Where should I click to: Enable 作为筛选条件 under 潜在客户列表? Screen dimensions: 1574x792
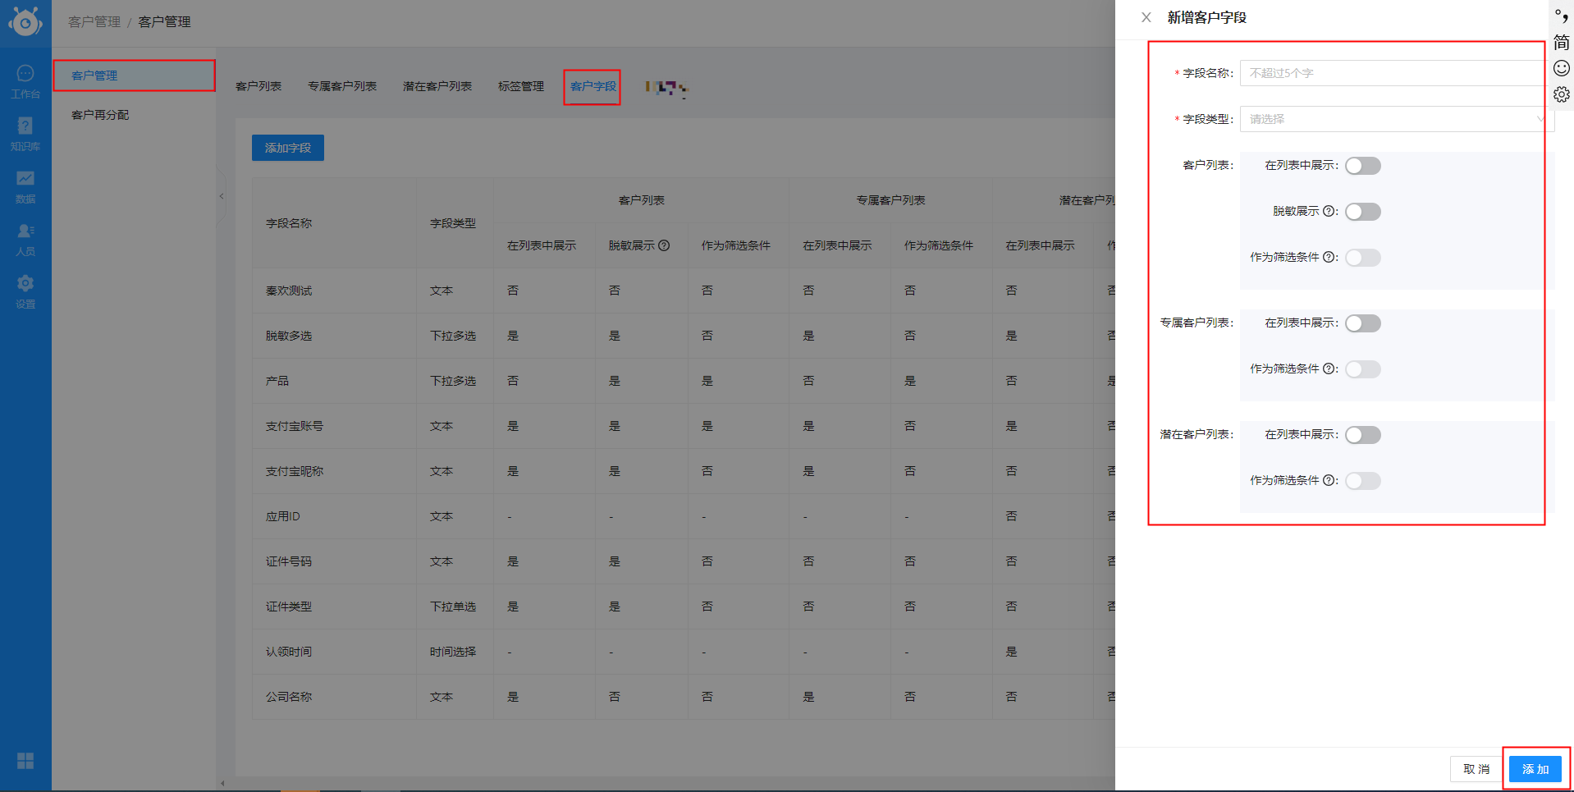pyautogui.click(x=1362, y=481)
